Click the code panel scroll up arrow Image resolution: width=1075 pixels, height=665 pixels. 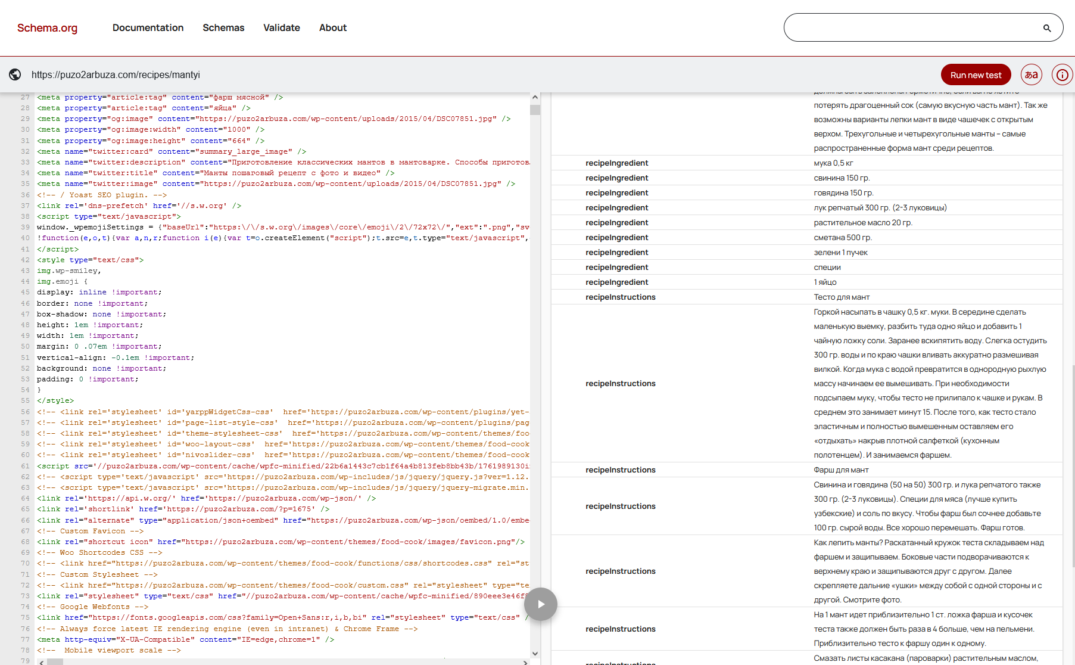(535, 97)
